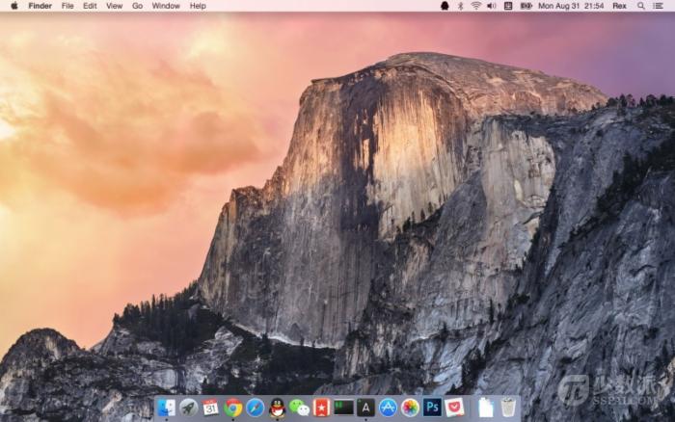This screenshot has height=422, width=675.
Task: Launch WeChat from the dock
Action: pos(299,408)
